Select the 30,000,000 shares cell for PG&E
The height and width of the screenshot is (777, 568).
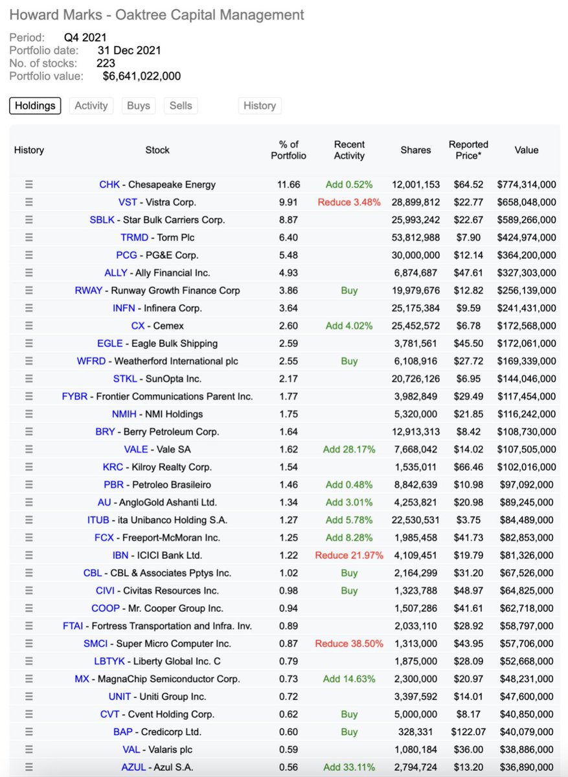pyautogui.click(x=416, y=255)
